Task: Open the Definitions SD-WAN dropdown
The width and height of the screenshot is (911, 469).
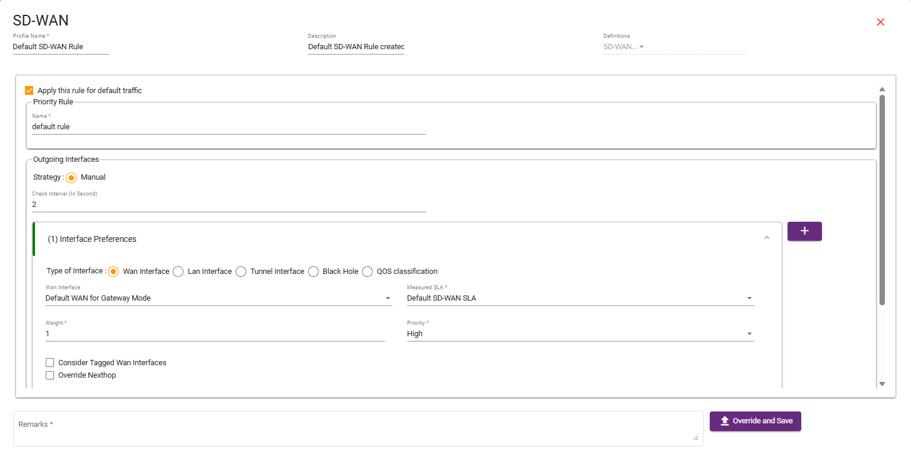Action: coord(641,47)
